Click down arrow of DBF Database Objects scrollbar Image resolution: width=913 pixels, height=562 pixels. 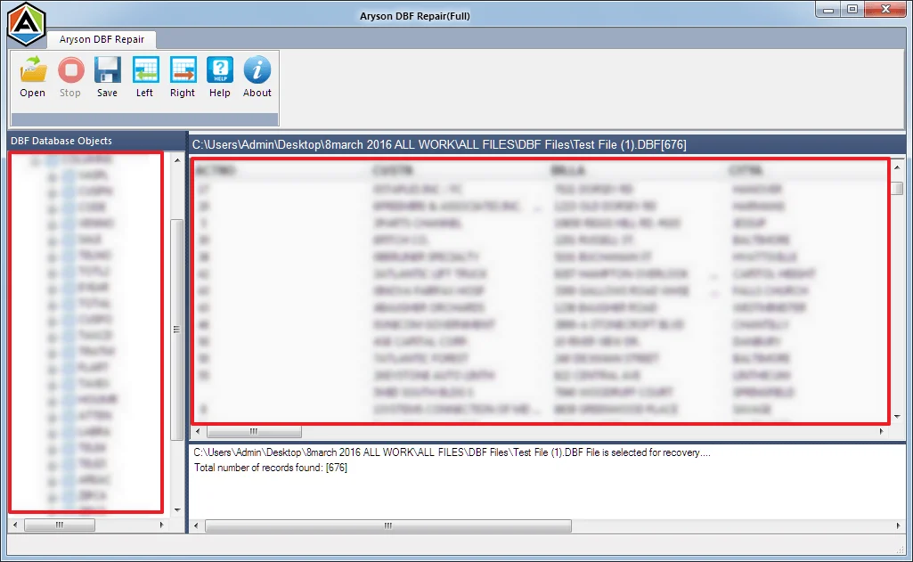(x=177, y=510)
